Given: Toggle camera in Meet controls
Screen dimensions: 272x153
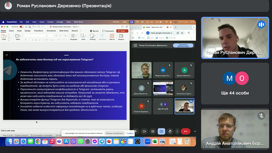Looking at the screenshot, I should click(x=144, y=131).
